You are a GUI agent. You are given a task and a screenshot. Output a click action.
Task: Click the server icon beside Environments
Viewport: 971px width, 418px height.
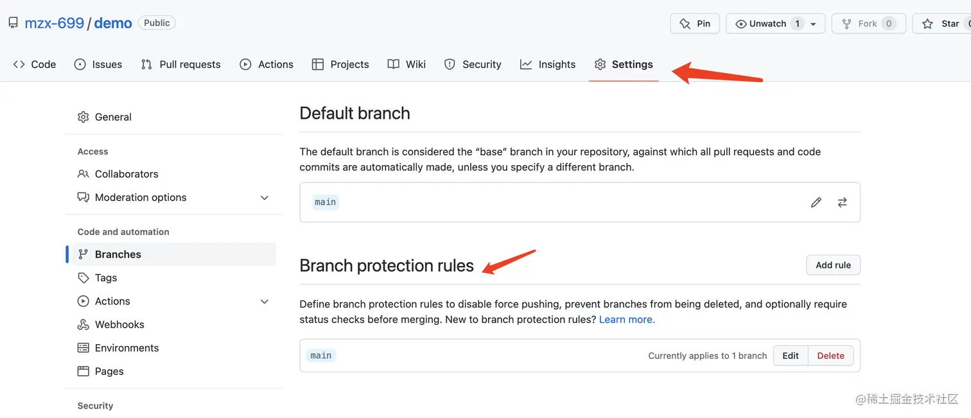pyautogui.click(x=83, y=348)
